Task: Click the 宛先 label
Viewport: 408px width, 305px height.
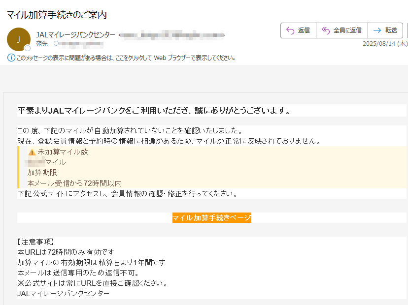Action: click(41, 44)
